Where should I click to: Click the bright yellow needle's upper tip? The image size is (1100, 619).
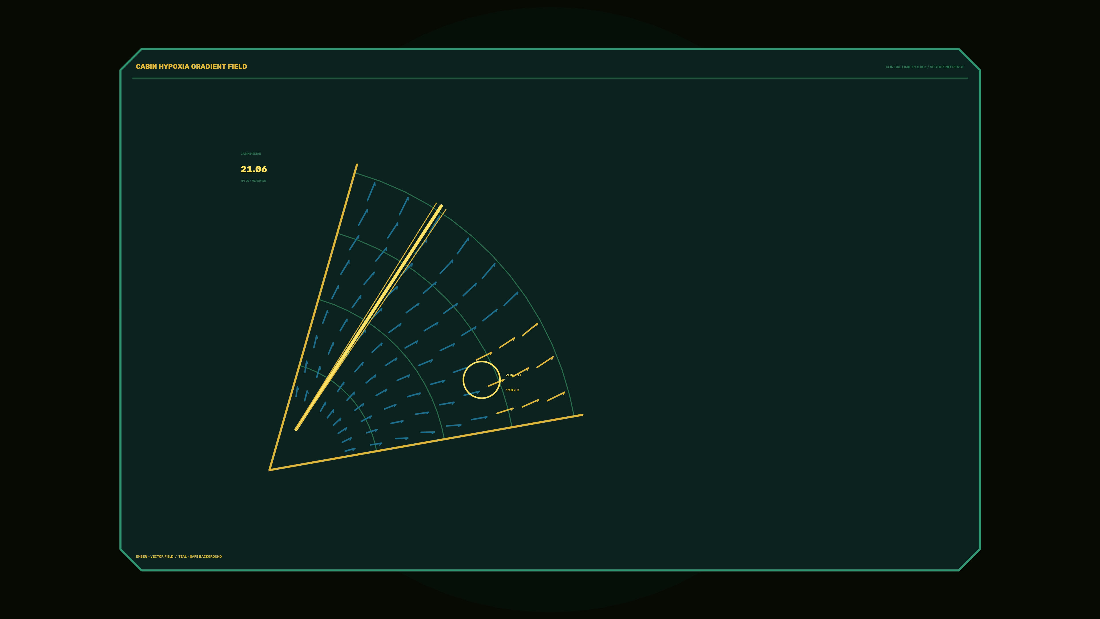(x=441, y=207)
